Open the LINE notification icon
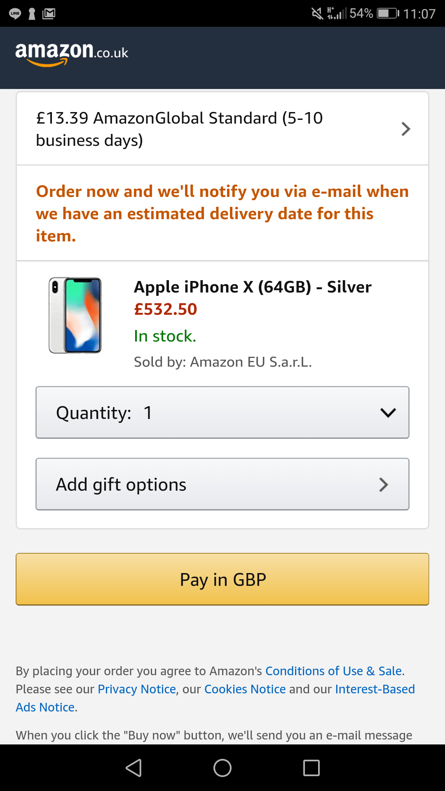445x791 pixels. click(16, 12)
